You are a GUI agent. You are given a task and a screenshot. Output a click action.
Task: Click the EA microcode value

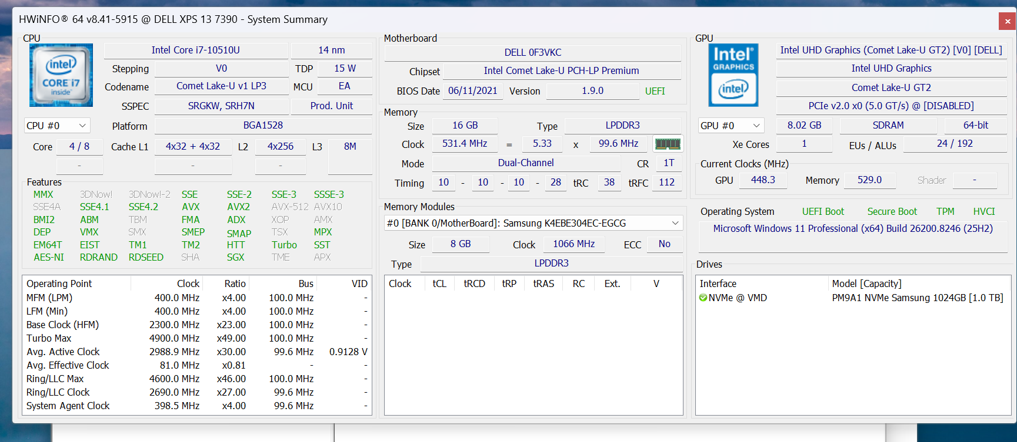click(x=345, y=86)
